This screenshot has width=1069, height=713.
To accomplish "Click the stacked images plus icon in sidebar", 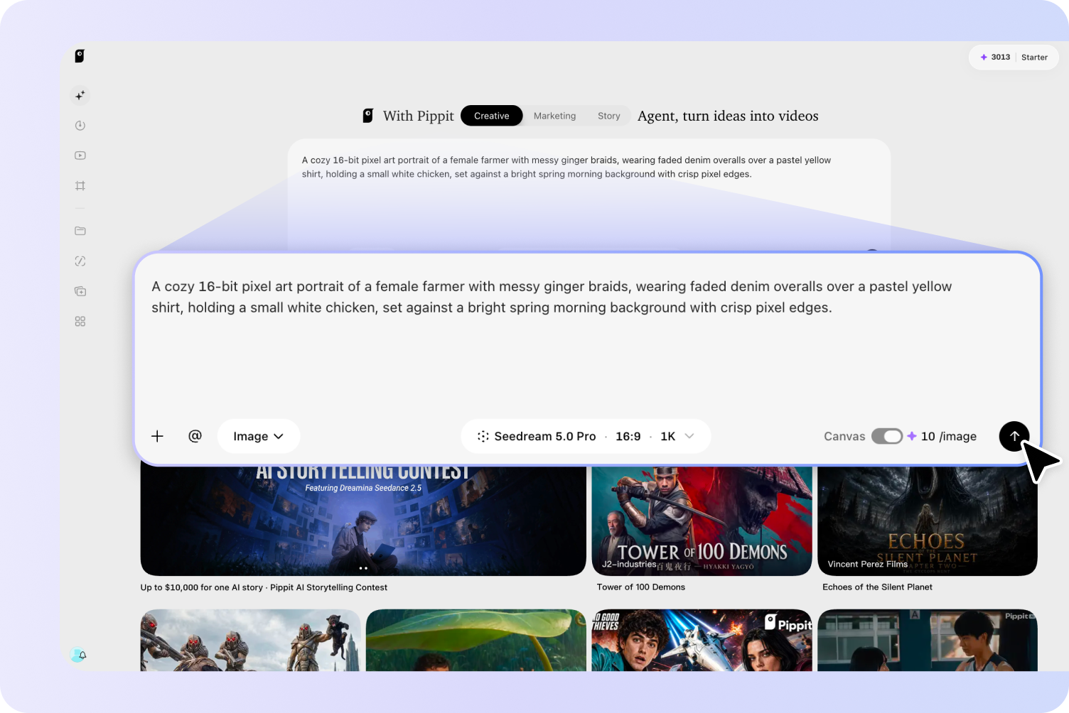I will (x=80, y=291).
